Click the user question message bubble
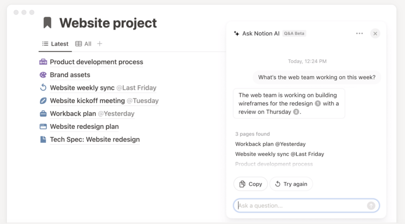This screenshot has height=224, width=405. point(317,77)
